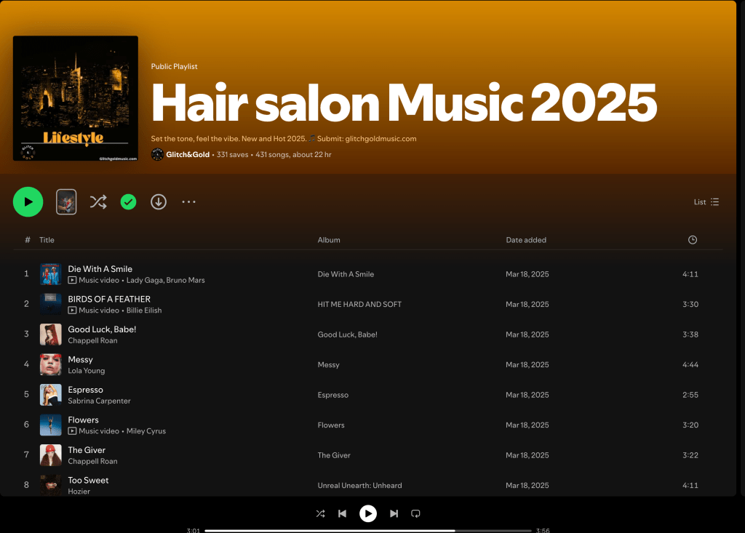Sort by track number hash column
Viewport: 745px width, 533px height.
point(28,240)
